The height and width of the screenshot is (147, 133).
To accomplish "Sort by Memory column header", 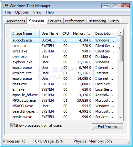I will pos(82,33).
